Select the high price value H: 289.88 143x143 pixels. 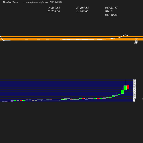pyautogui.click(x=83, y=8)
